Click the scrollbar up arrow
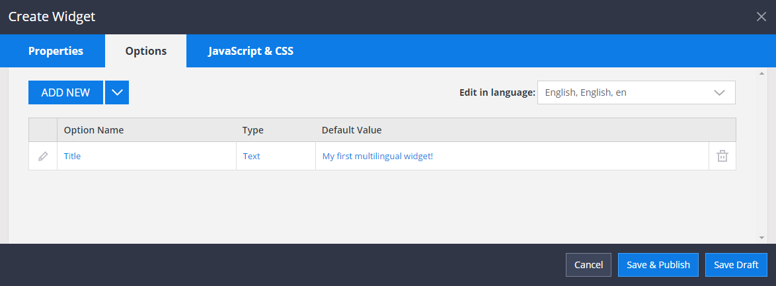The height and width of the screenshot is (286, 776). (761, 73)
